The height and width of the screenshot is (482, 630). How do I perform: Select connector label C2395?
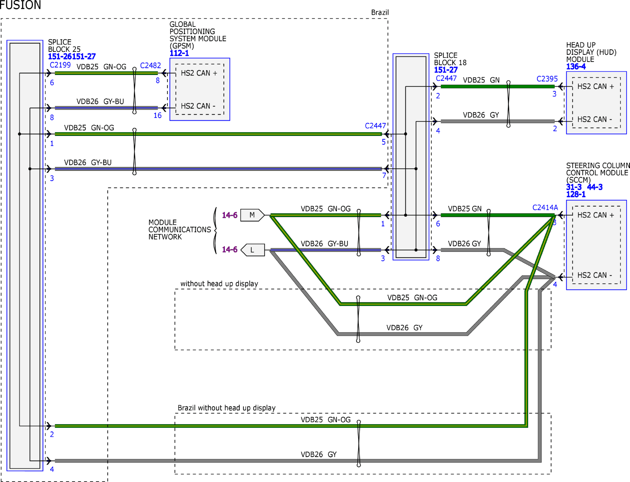pos(547,79)
